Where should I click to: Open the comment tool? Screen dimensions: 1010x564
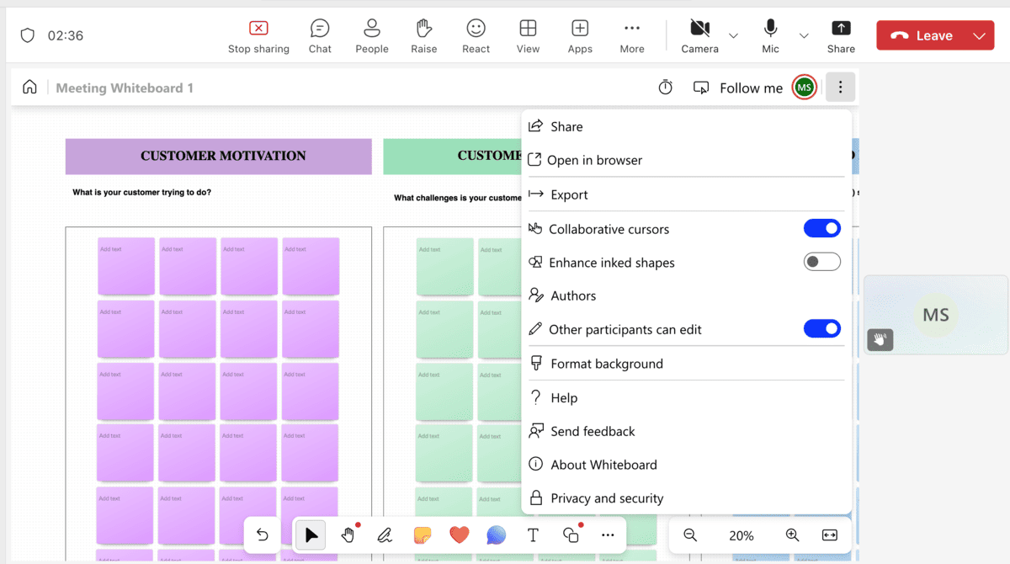coord(496,535)
